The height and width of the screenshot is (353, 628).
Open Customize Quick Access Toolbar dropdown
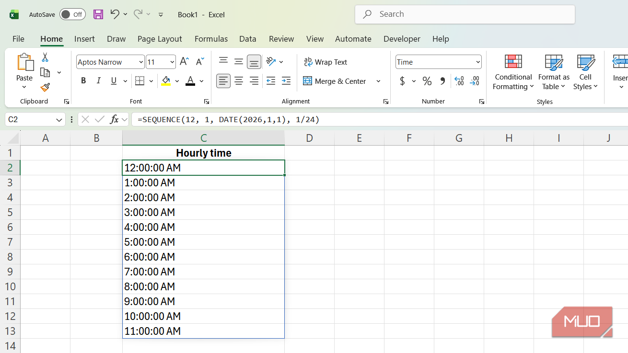[161, 14]
